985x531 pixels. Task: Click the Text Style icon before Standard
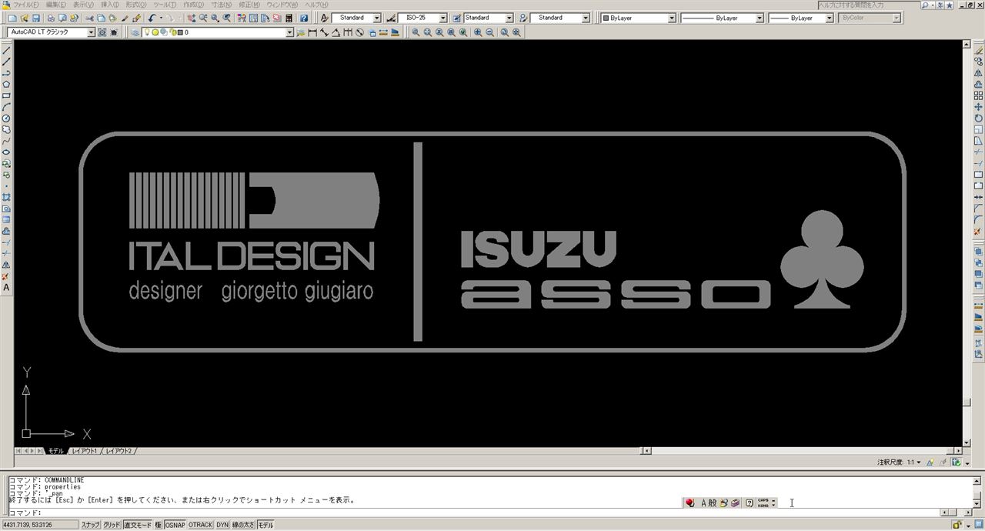click(324, 18)
